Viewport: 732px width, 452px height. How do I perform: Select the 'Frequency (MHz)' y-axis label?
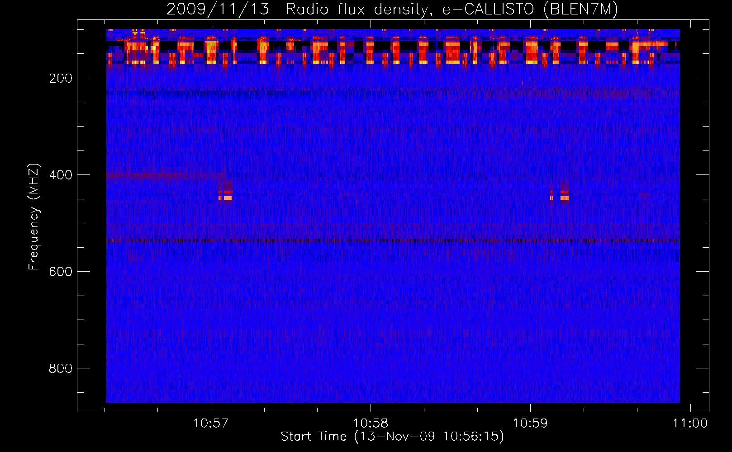click(x=33, y=217)
